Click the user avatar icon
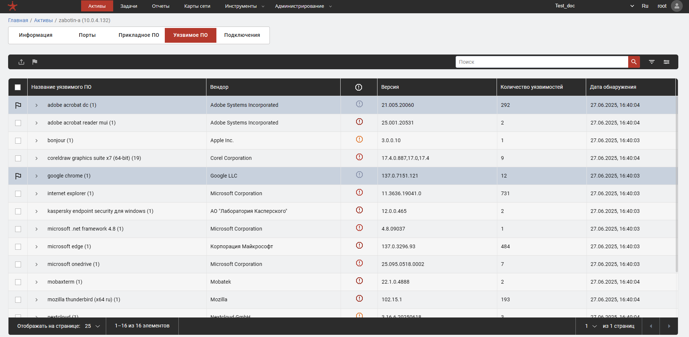 tap(676, 6)
